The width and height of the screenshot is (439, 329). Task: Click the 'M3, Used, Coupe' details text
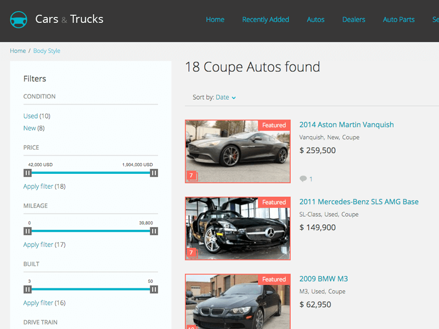tap(322, 292)
